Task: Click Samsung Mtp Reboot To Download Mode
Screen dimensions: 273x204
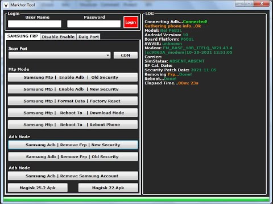Action: point(73,113)
